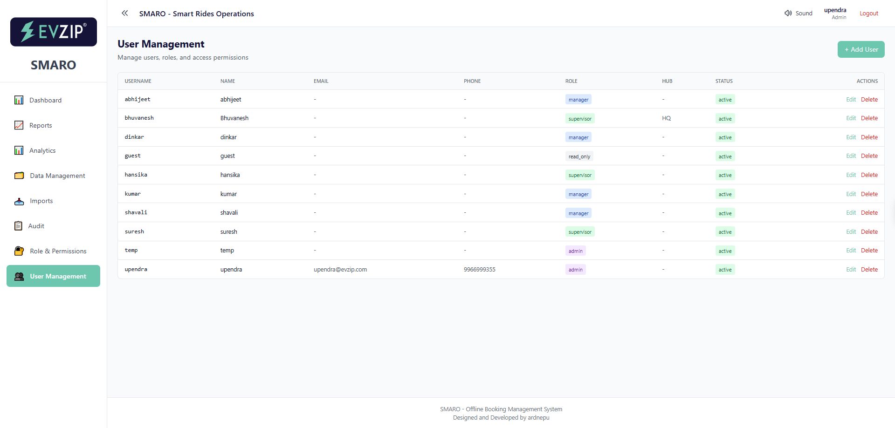The image size is (895, 428).
Task: Toggle the active status badge for user temp
Action: coord(725,251)
